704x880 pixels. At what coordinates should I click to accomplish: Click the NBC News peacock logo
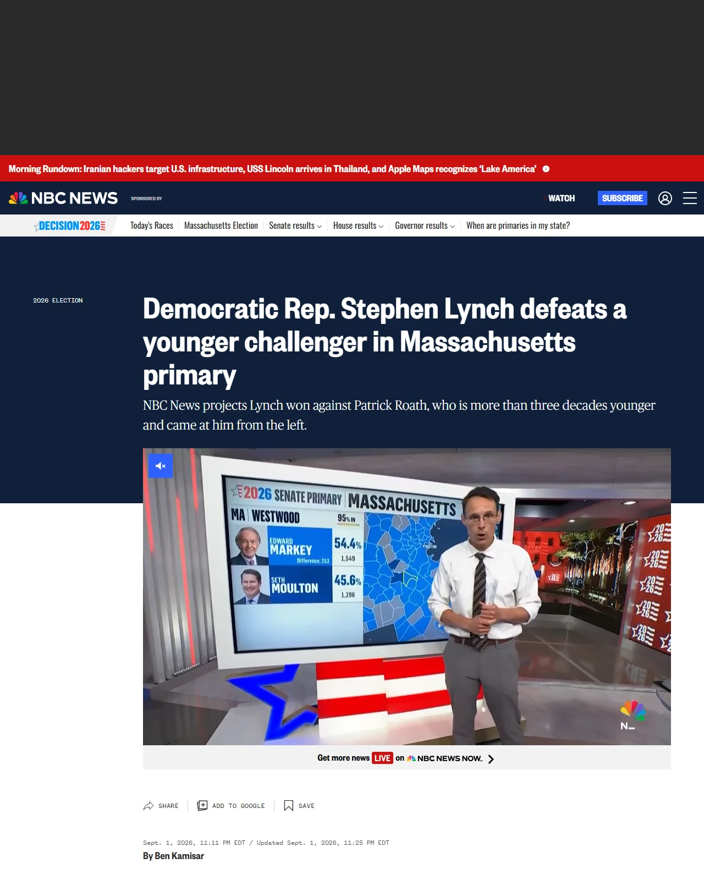(63, 198)
